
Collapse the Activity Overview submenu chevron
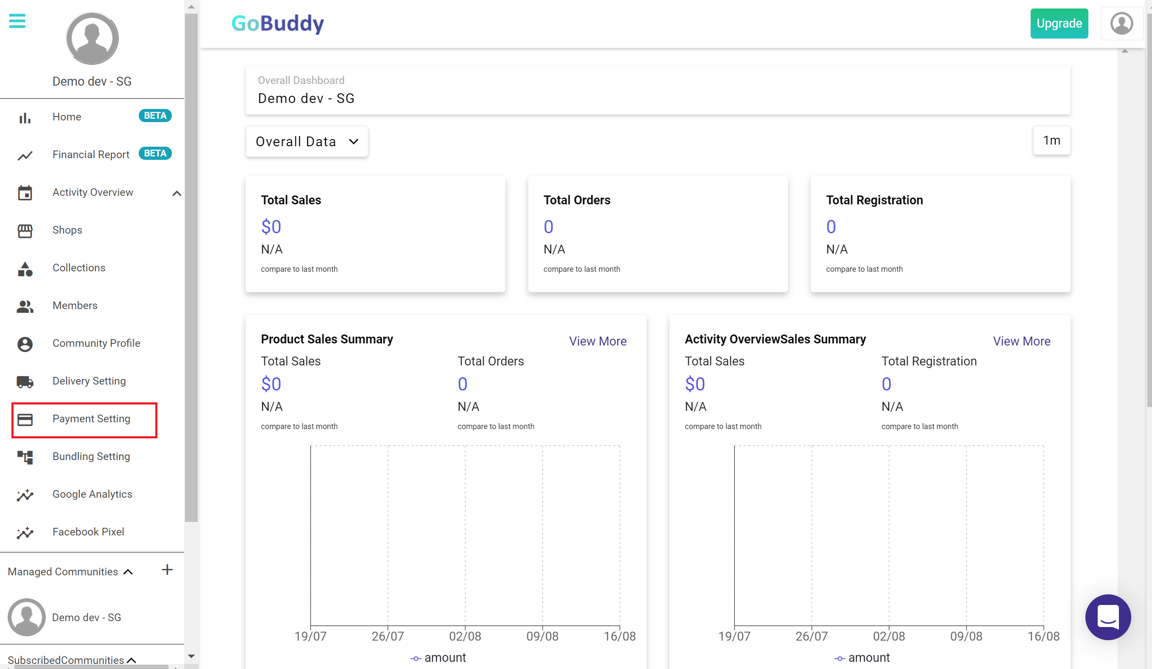click(x=177, y=193)
